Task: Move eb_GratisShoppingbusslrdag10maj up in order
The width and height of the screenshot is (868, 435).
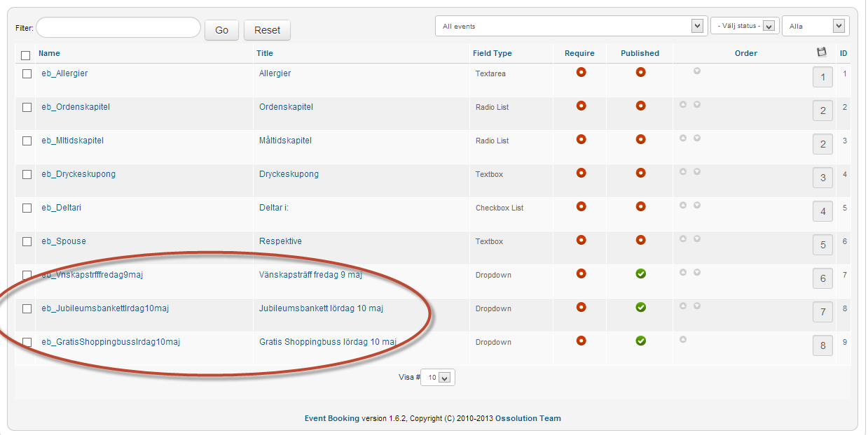Action: [683, 340]
